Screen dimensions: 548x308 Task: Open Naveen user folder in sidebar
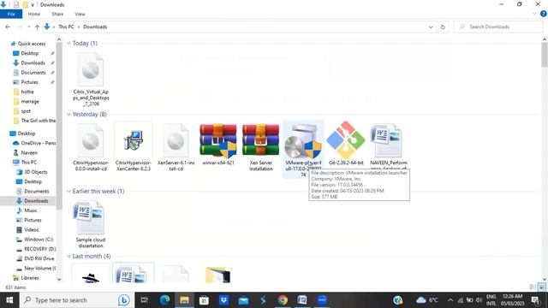(29, 153)
